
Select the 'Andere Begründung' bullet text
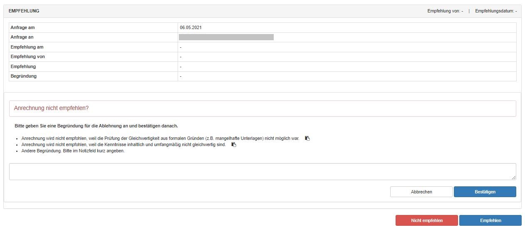tap(73, 151)
